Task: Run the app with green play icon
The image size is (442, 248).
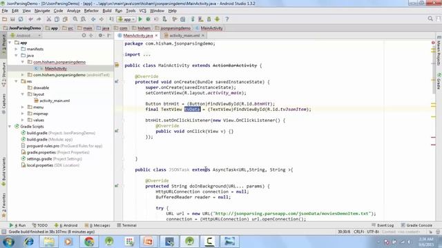Action: (140, 19)
